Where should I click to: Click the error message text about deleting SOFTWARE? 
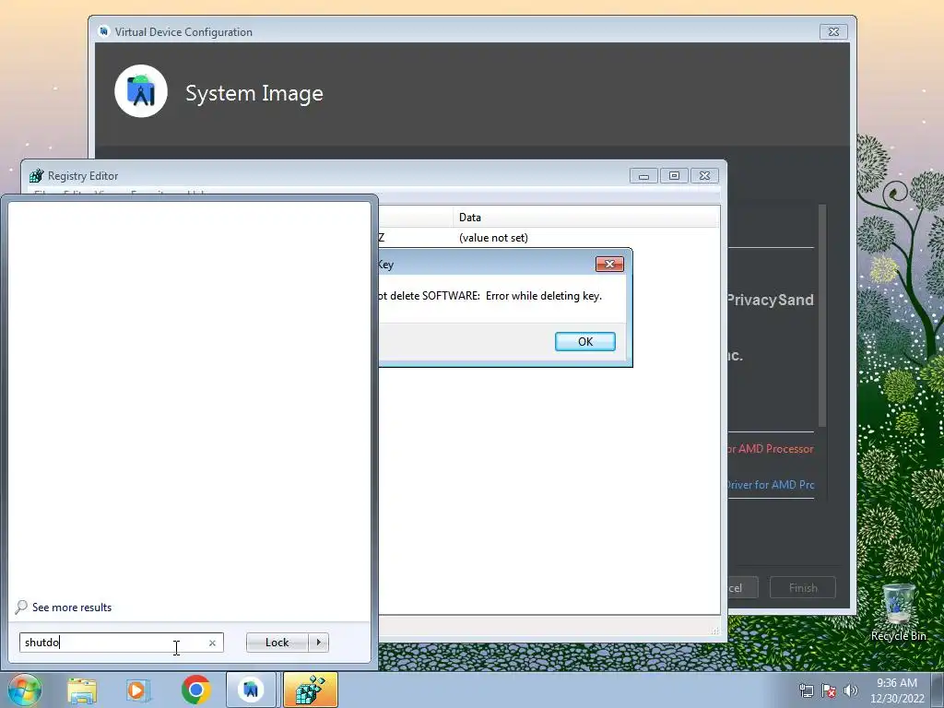pos(490,296)
